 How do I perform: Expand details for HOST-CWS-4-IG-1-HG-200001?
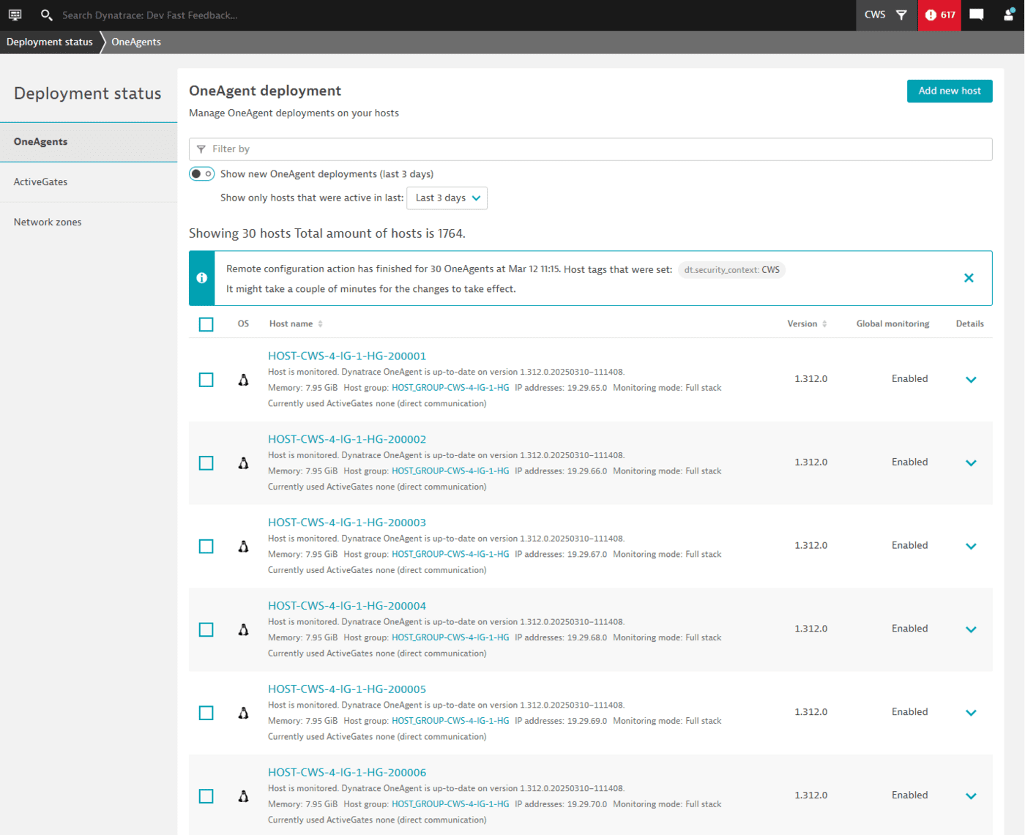point(971,379)
